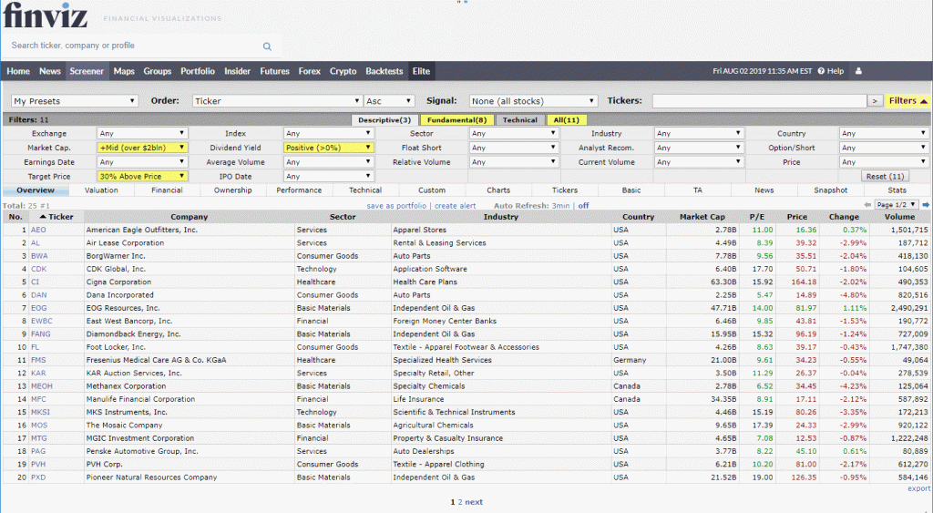Screen dimensions: 933x513
Task: Click the Help question mark icon
Action: coord(821,71)
